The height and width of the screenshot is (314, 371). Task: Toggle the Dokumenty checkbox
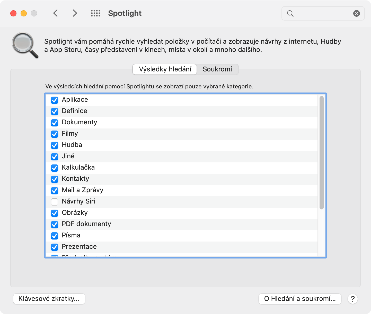coord(55,123)
